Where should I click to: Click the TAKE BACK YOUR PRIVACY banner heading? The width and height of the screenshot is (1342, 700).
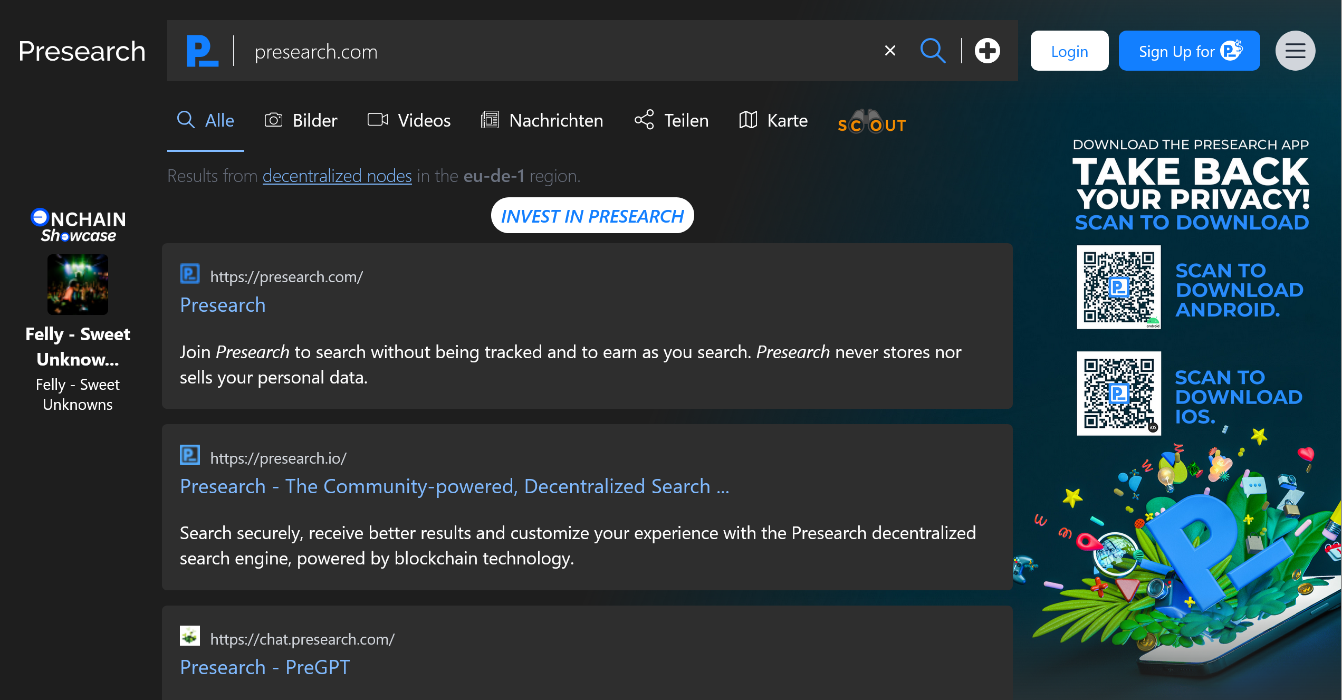1191,185
